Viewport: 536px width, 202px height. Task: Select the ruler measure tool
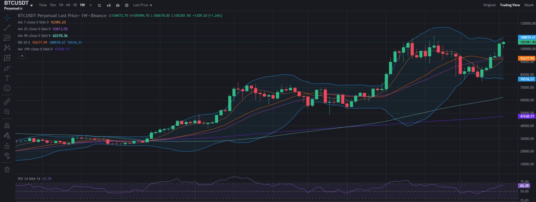(x=7, y=101)
